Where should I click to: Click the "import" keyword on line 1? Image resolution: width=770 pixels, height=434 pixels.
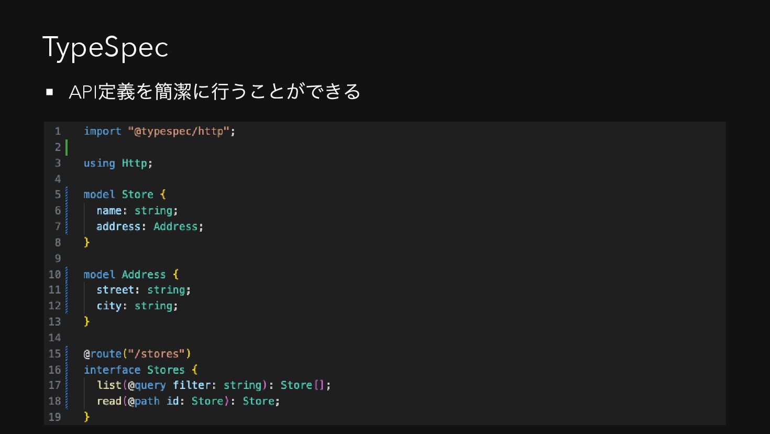pos(103,131)
